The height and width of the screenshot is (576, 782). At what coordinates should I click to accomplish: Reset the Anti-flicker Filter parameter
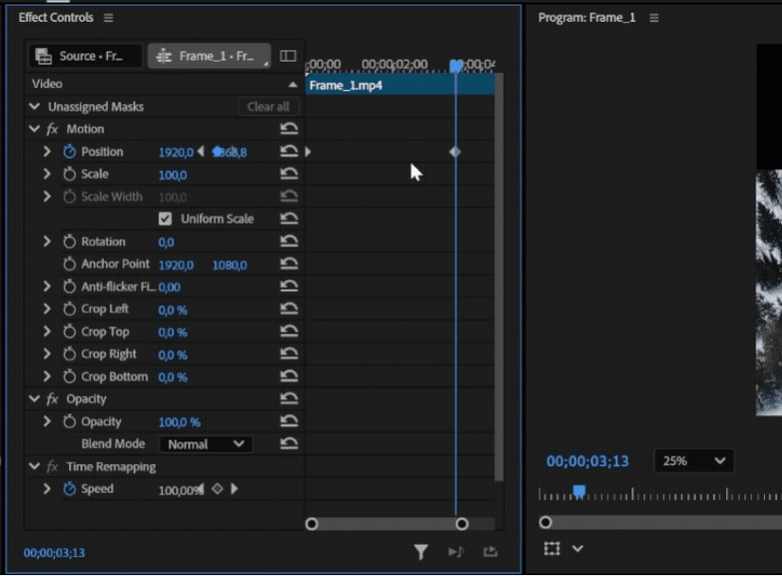pyautogui.click(x=289, y=286)
